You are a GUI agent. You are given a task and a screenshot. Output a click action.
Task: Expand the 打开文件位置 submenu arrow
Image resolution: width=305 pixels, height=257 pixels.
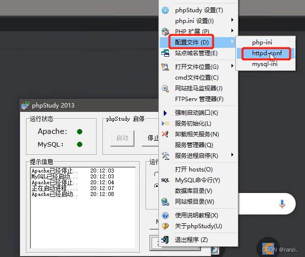[x=232, y=66]
